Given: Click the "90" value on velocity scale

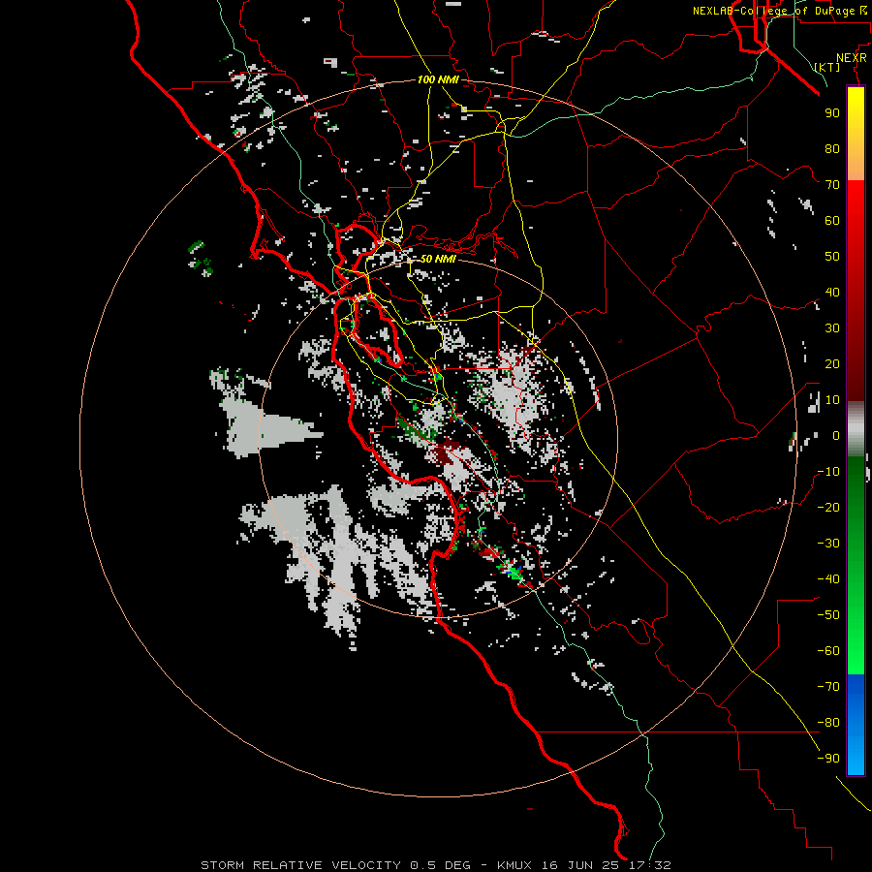Looking at the screenshot, I should pos(832,113).
